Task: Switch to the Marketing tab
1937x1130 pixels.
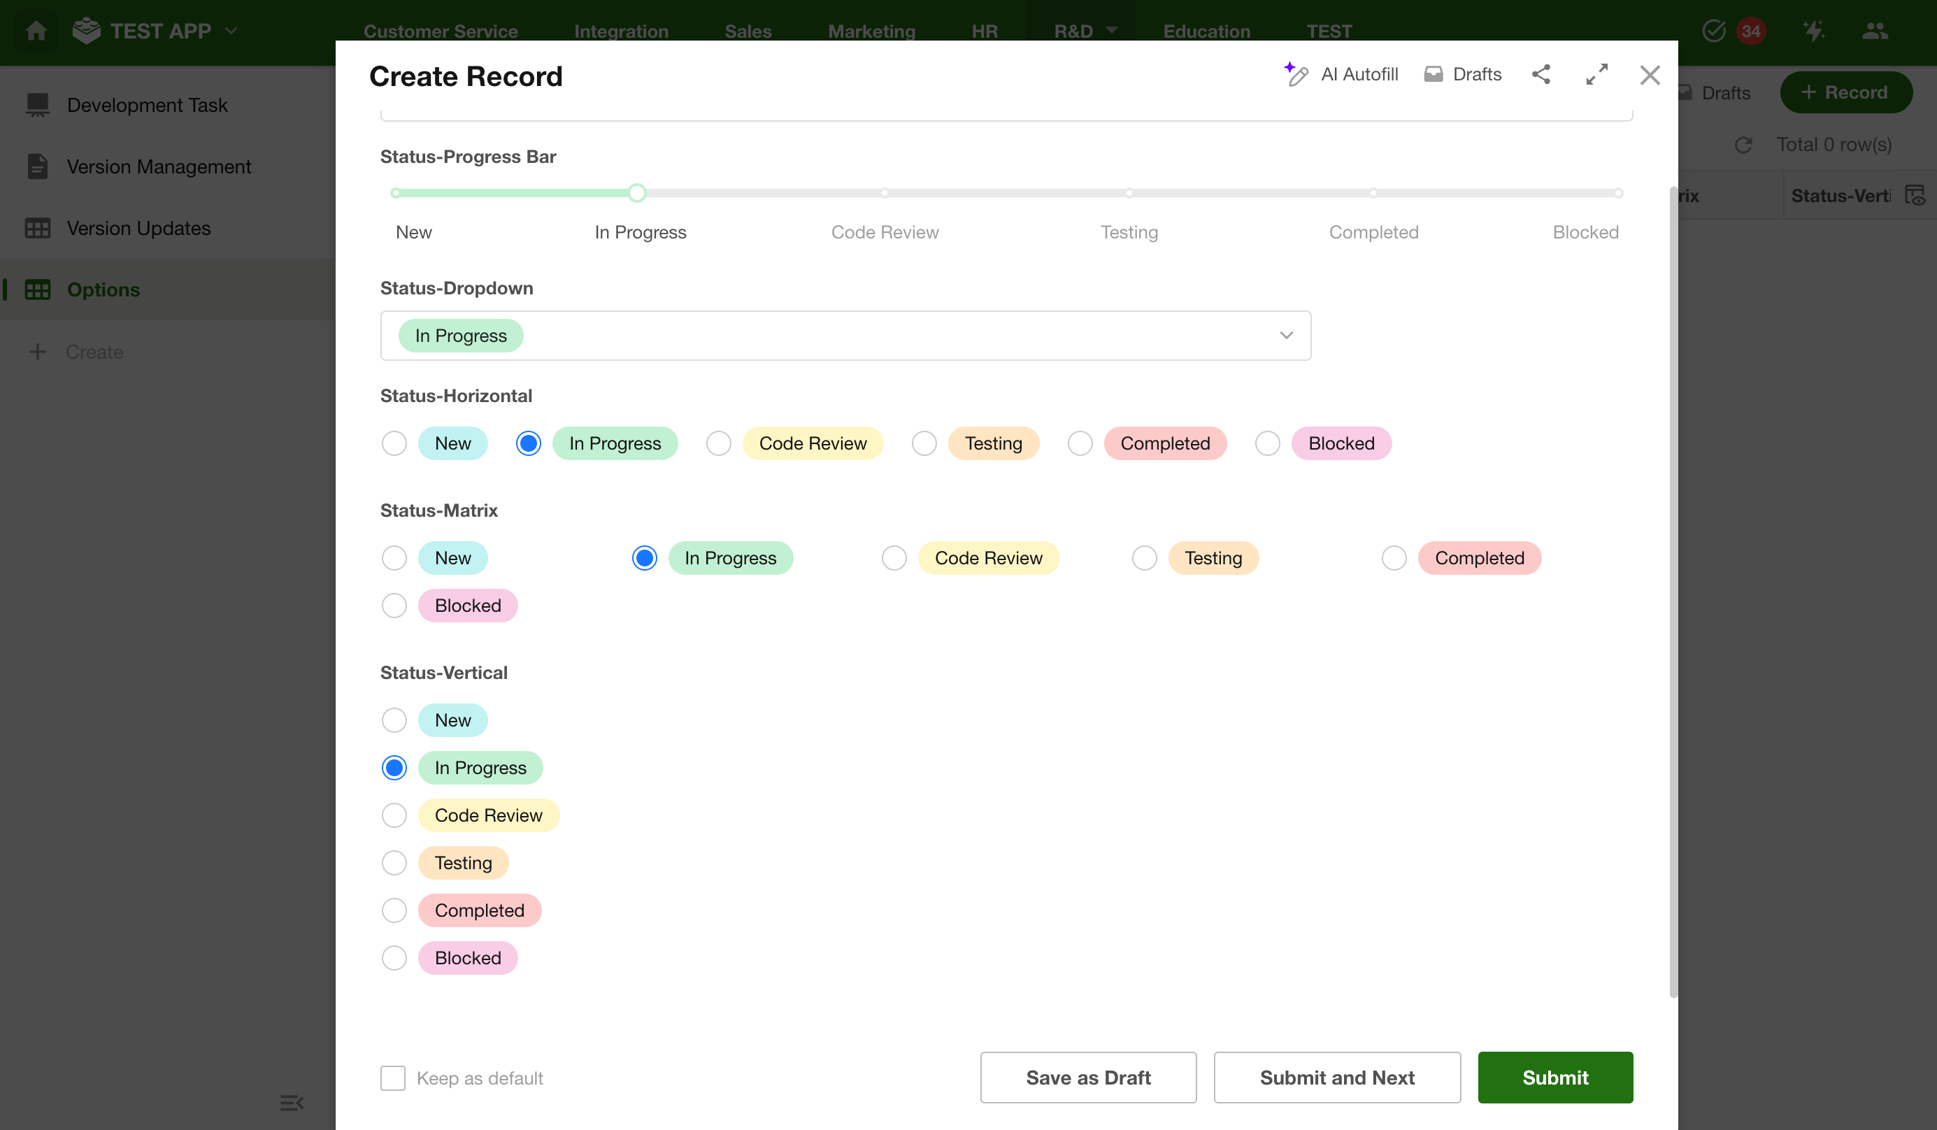Action: 871,31
